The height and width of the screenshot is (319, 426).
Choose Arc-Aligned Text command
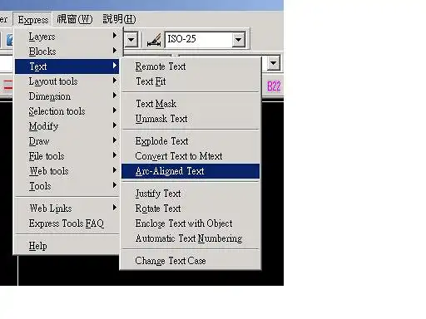(x=191, y=171)
